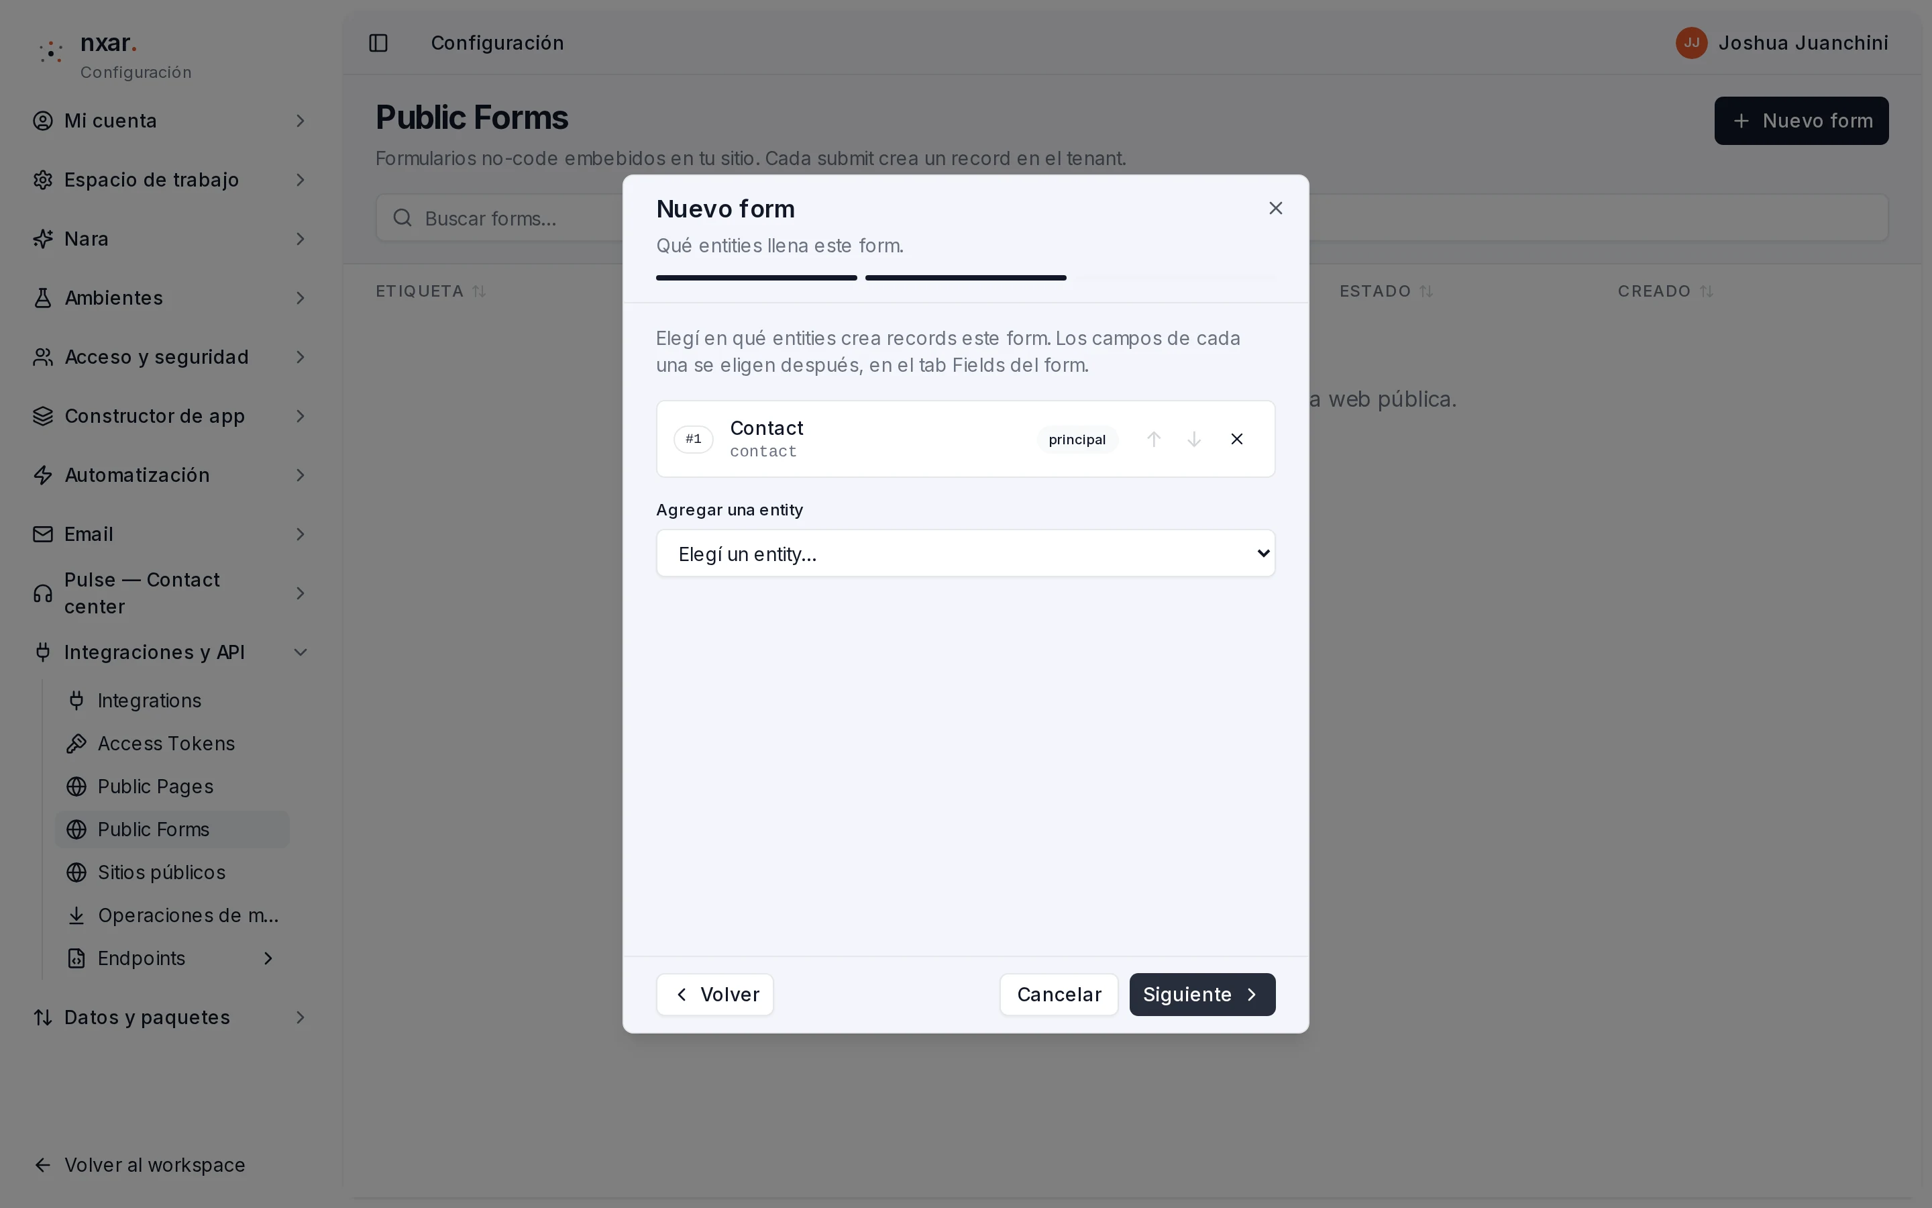
Task: Click the nxar logo icon
Action: point(51,52)
